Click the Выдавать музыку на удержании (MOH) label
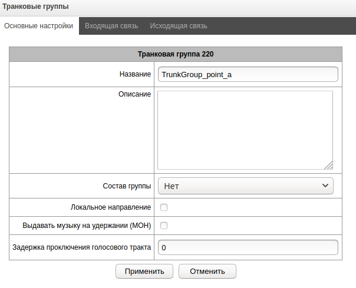The height and width of the screenshot is (288, 356). 87,226
